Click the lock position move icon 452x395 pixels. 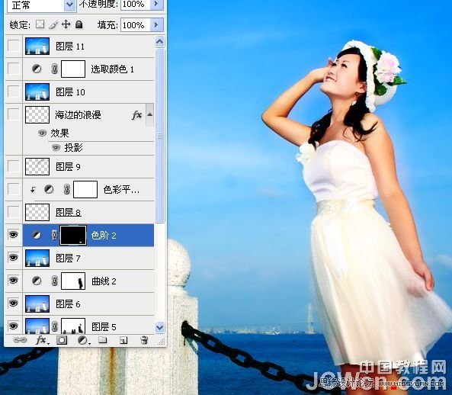click(x=66, y=24)
